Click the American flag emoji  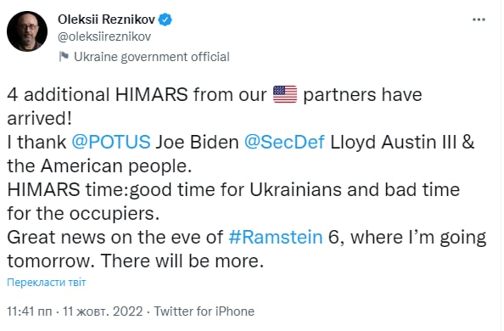tap(285, 94)
